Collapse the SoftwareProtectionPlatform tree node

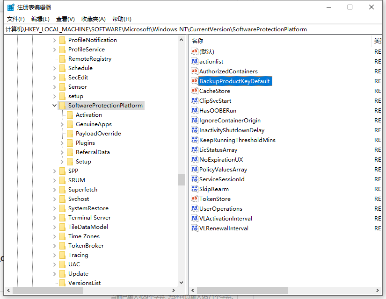pyautogui.click(x=55, y=106)
